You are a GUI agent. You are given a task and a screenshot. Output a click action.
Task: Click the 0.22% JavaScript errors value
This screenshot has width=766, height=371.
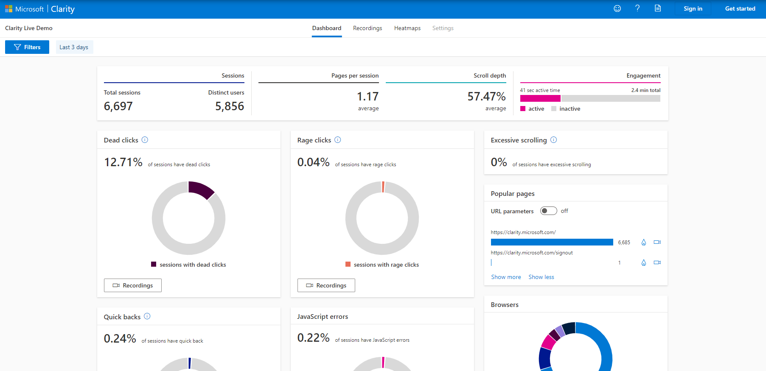pos(314,338)
